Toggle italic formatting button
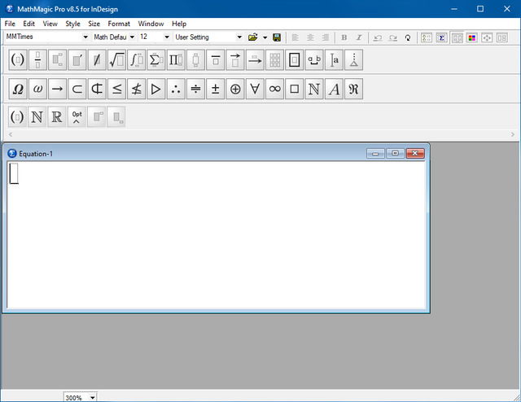The image size is (521, 402). tap(358, 37)
